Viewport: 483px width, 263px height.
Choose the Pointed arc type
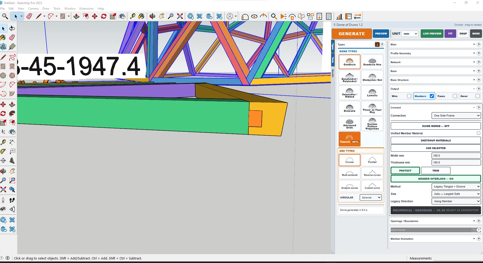[372, 160]
